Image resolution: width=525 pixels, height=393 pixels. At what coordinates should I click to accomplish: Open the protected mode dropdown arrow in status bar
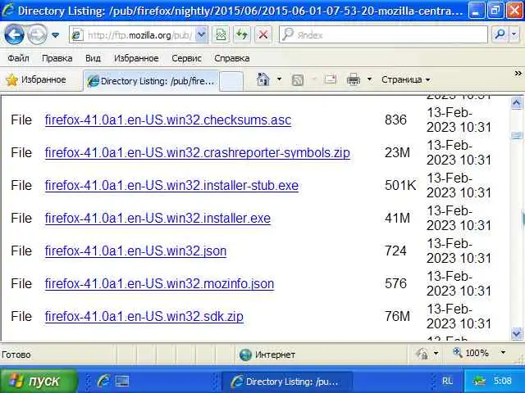436,353
